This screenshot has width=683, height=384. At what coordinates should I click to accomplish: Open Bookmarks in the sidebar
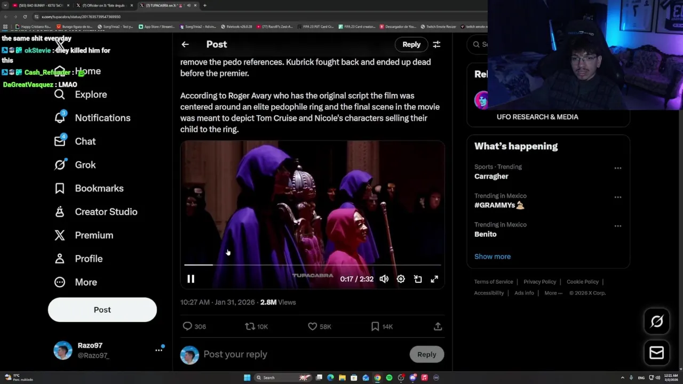[89, 188]
